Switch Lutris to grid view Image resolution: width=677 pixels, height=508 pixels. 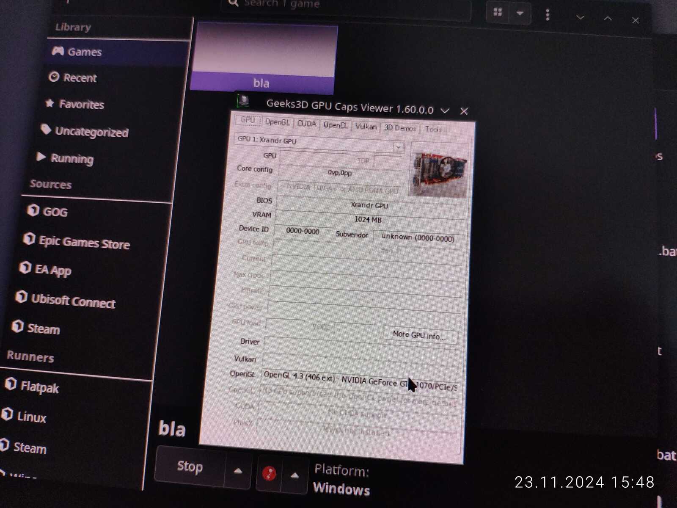pos(498,12)
